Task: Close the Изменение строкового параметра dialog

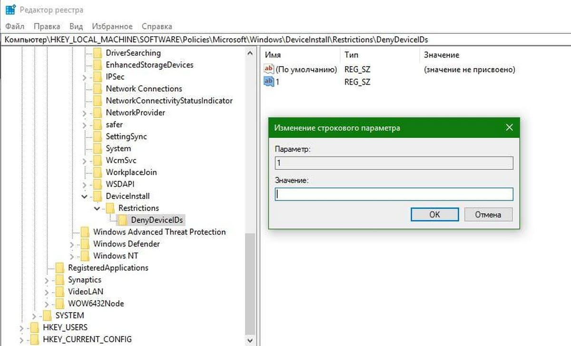Action: click(x=509, y=128)
